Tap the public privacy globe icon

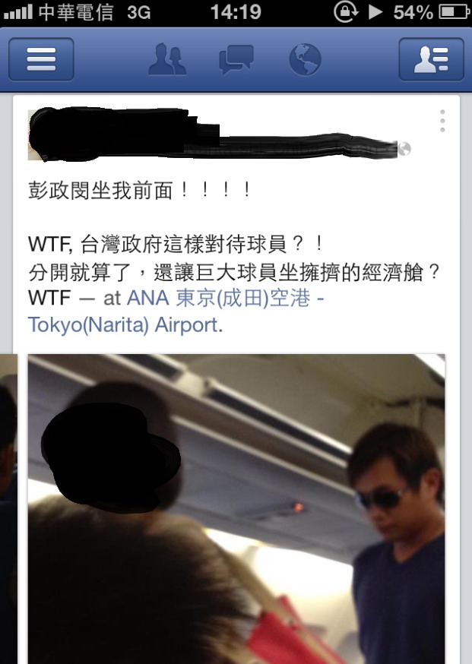pos(404,149)
